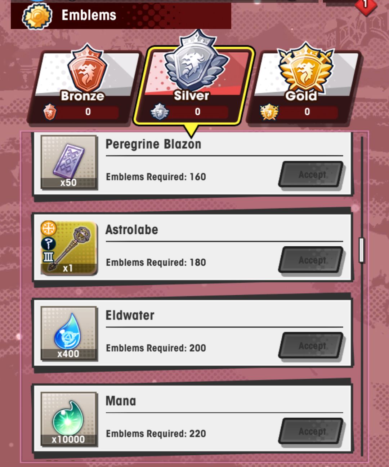Click the rewards list scrollbar handle
The image size is (389, 467).
(x=362, y=250)
